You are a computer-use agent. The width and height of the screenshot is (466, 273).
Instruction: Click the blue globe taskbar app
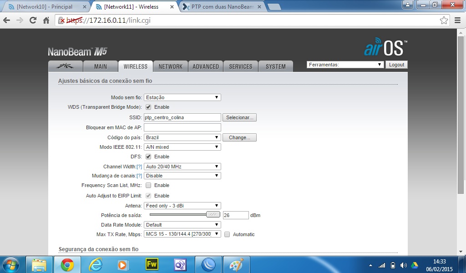coord(208,264)
